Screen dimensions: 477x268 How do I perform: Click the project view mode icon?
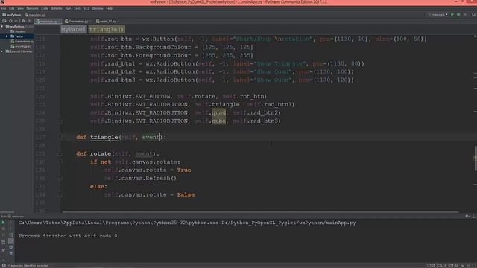pos(4,21)
